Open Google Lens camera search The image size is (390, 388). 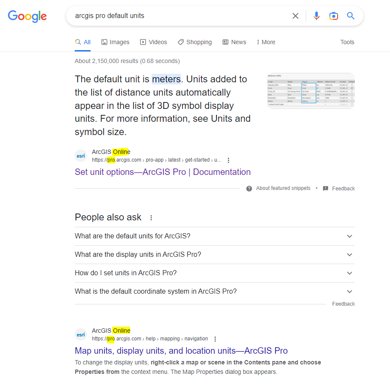(334, 15)
